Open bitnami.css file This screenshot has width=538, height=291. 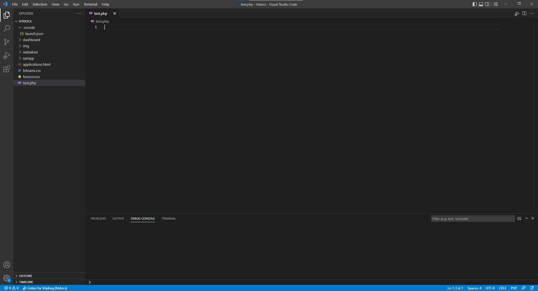[49, 71]
